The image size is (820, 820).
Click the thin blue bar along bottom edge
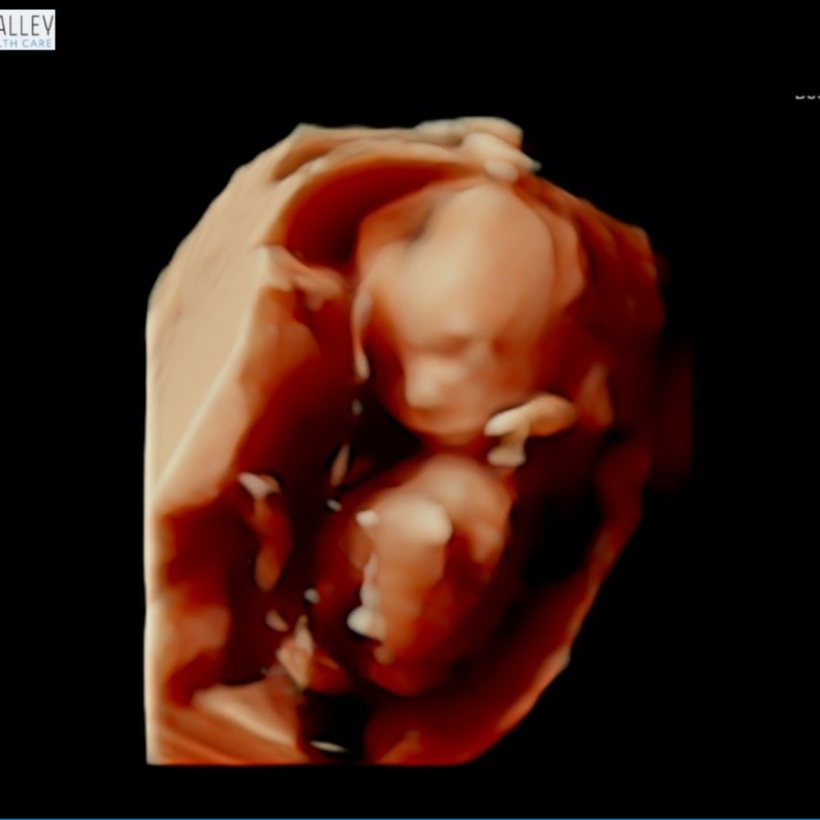pyautogui.click(x=410, y=818)
